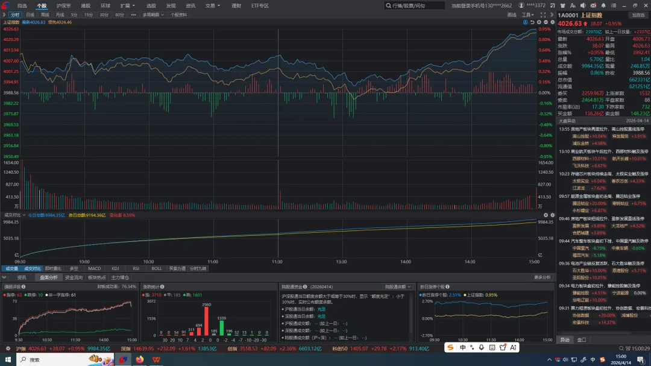Zoom in with the plus circle icon
The image size is (651, 366).
click(x=539, y=22)
